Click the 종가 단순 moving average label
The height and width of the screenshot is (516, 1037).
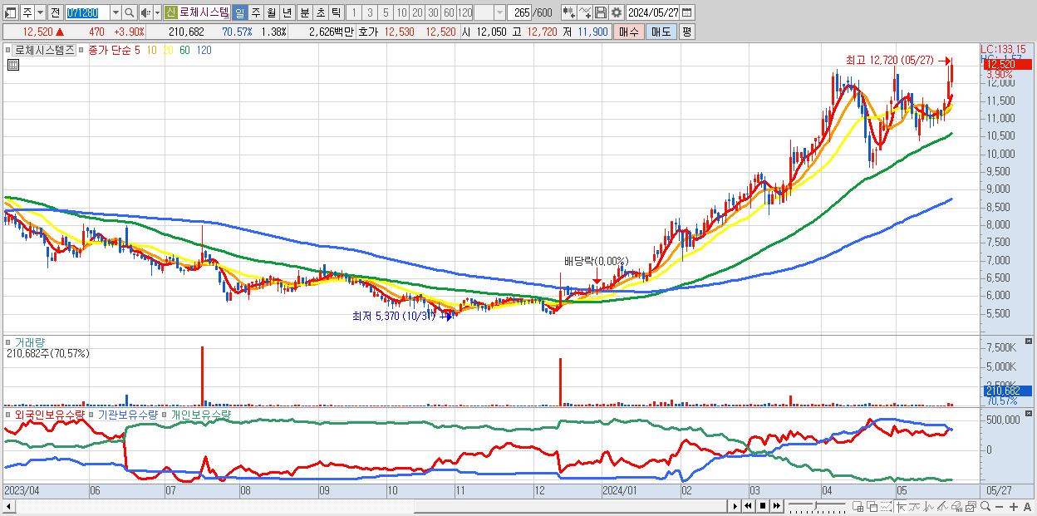[109, 50]
